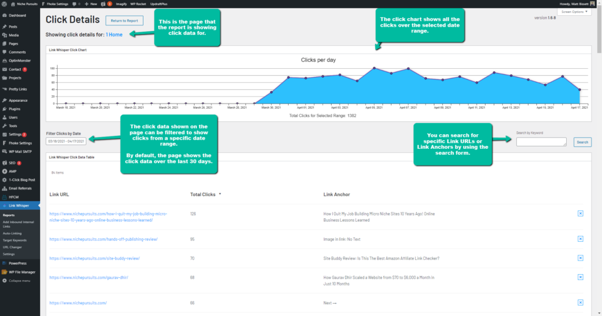
Task: Open Email Referrals in sidebar
Action: [20, 188]
